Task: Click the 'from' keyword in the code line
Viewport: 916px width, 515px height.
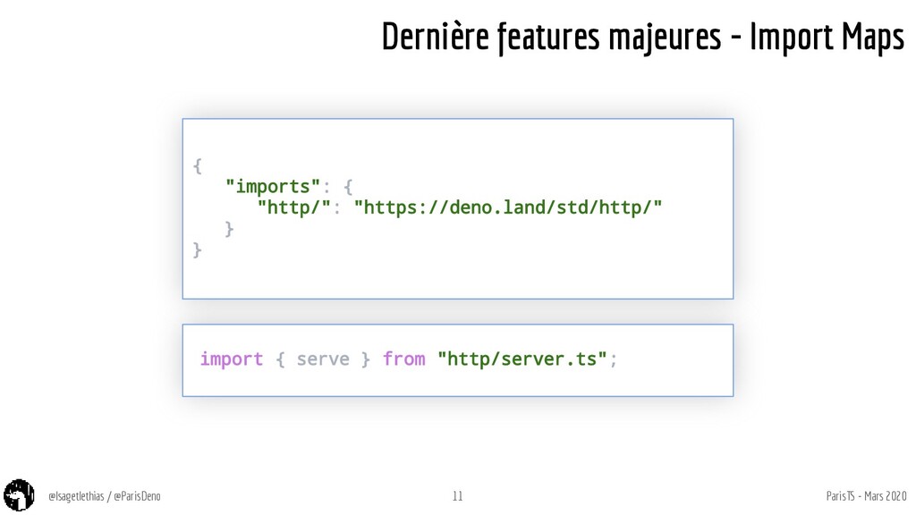Action: coord(403,359)
